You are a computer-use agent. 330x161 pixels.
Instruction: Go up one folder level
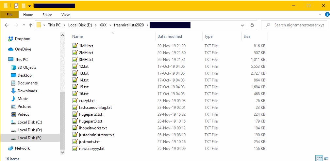pyautogui.click(x=31, y=25)
